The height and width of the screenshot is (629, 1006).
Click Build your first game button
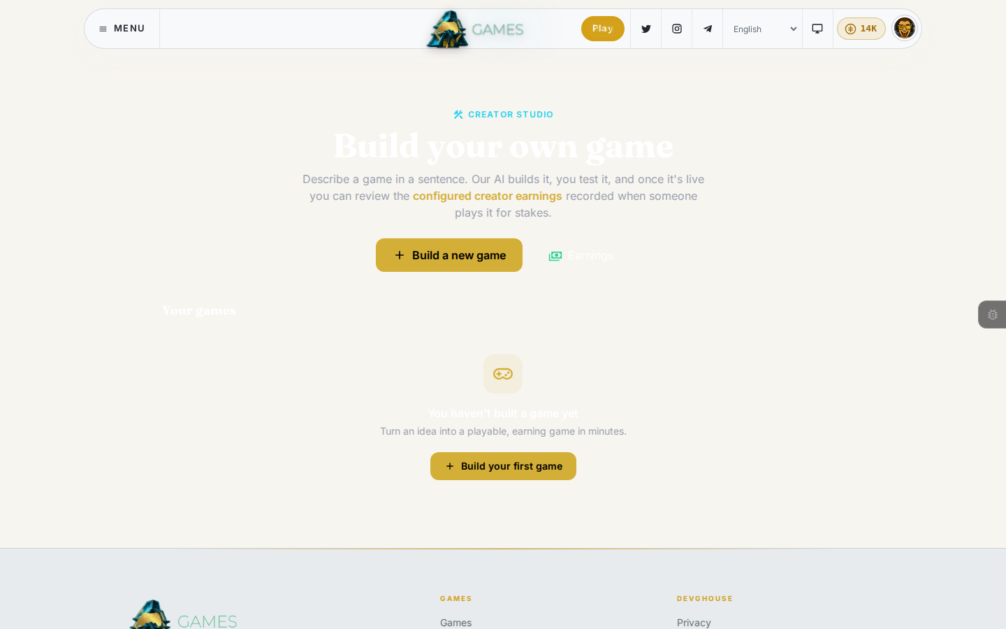point(503,466)
